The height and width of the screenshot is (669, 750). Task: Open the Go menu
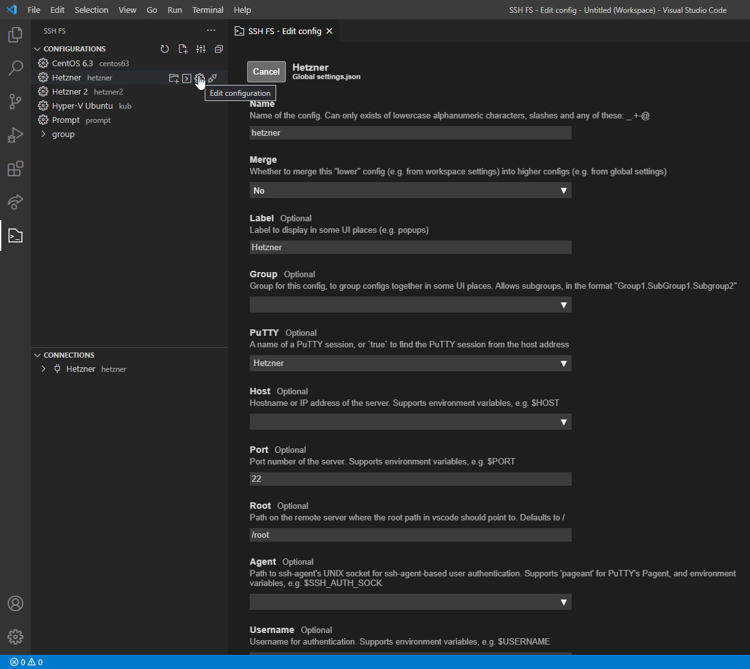pyautogui.click(x=152, y=10)
